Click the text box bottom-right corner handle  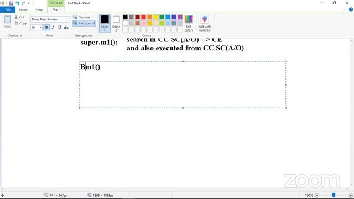pyautogui.click(x=286, y=108)
